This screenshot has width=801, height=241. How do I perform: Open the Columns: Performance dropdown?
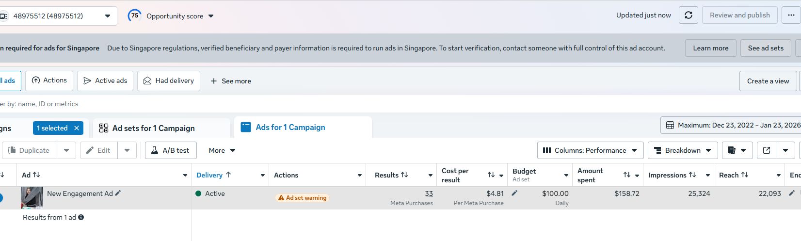click(590, 150)
